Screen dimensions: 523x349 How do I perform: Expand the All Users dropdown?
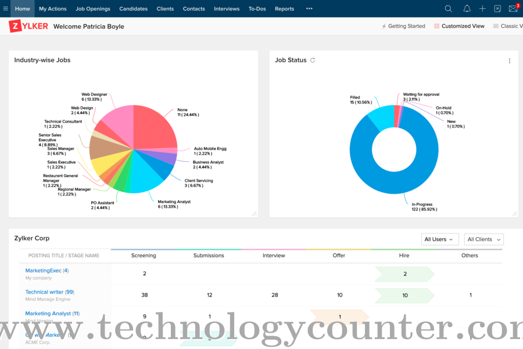pyautogui.click(x=440, y=239)
